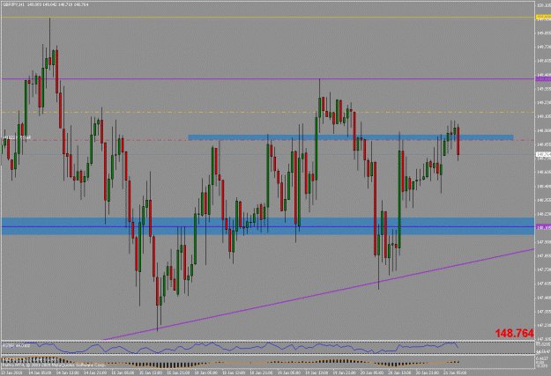Click the white current price label on axis

(543, 154)
